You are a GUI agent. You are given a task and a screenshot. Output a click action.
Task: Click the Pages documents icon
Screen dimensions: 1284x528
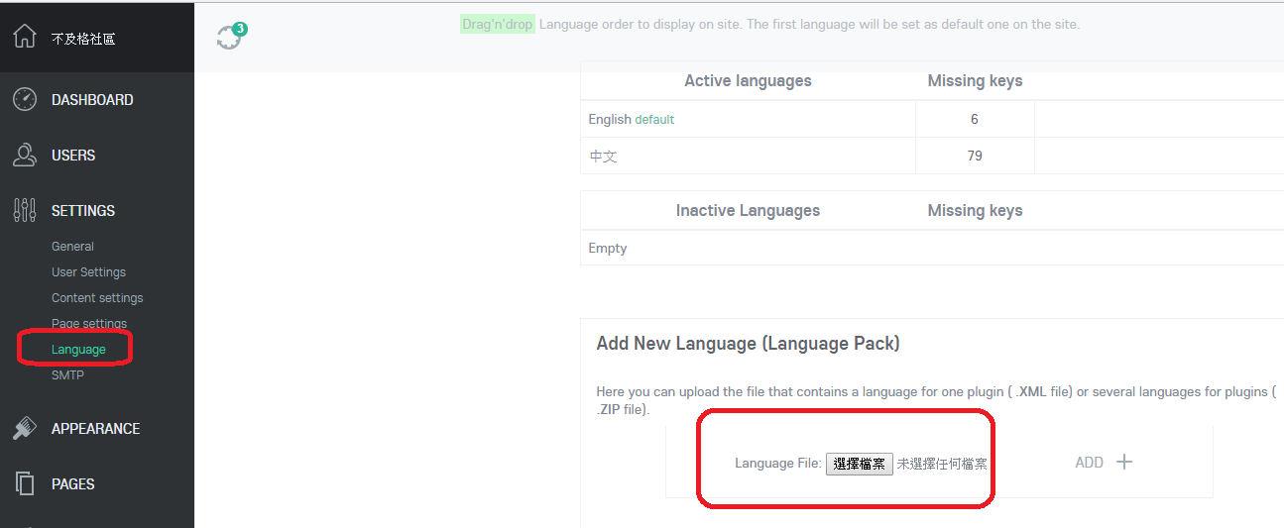pyautogui.click(x=24, y=484)
